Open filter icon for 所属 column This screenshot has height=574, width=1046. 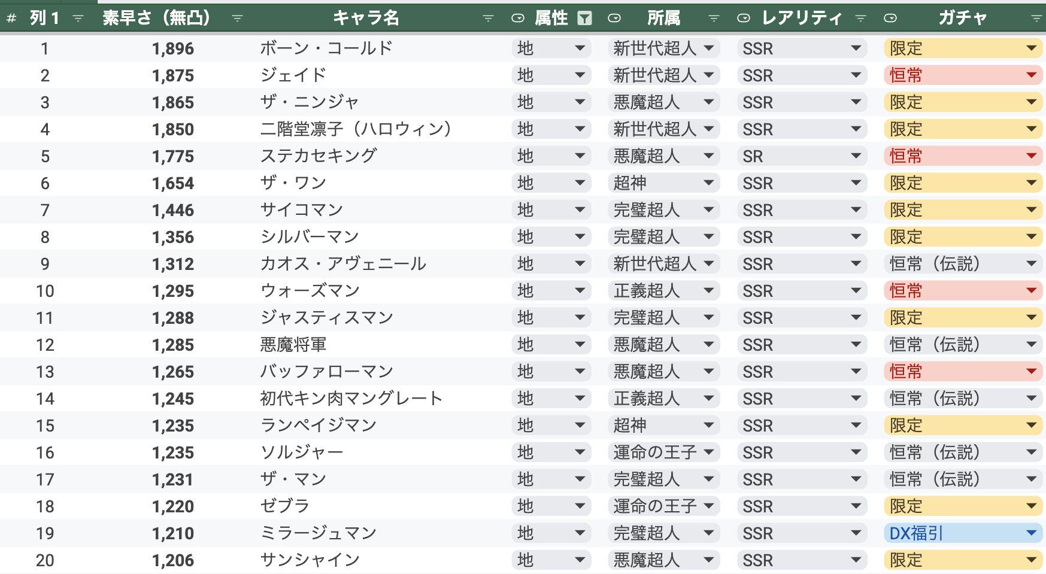click(x=714, y=19)
